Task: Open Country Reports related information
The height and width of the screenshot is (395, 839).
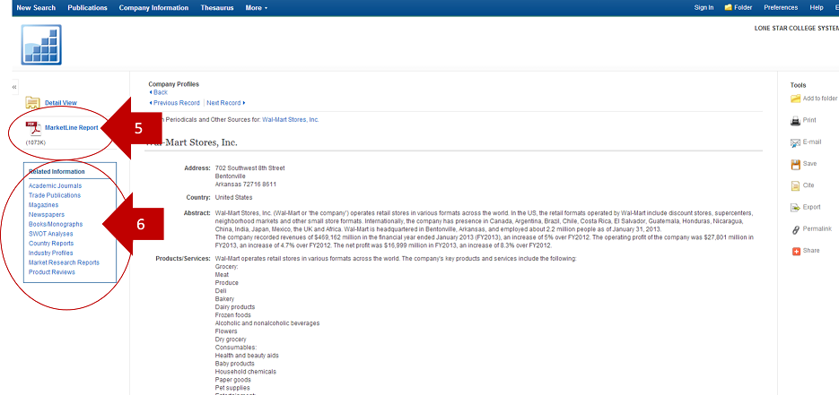Action: 51,244
